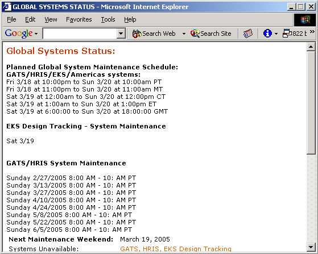
Task: Click the Internet Explorer title bar icon
Action: 7,7
